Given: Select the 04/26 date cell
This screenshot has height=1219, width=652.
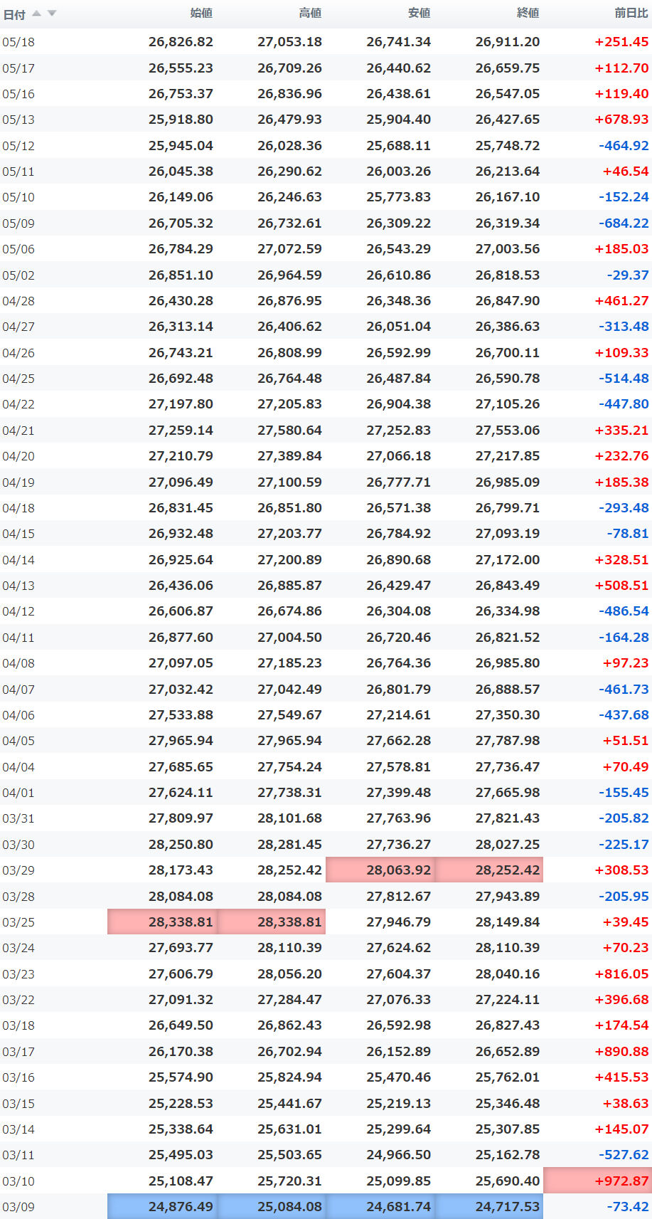Looking at the screenshot, I should pos(18,353).
